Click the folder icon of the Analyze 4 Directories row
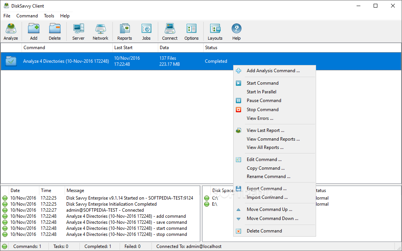The height and width of the screenshot is (251, 402). [11, 61]
